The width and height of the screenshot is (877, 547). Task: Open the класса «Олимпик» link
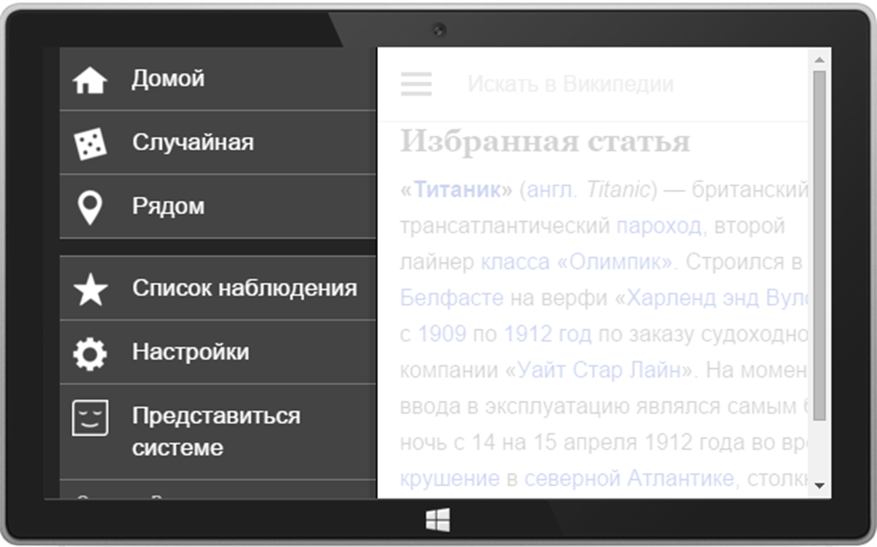(577, 261)
